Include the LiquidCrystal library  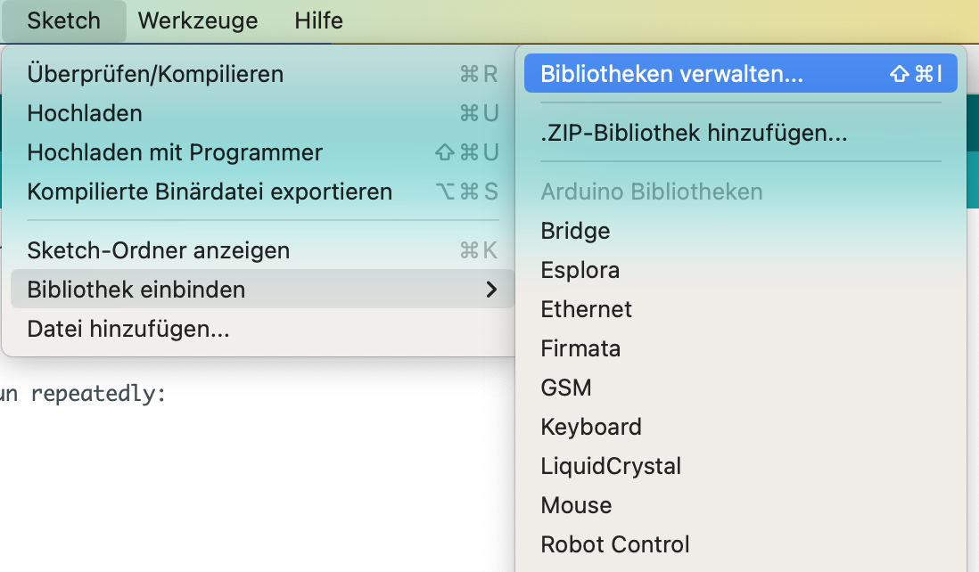pos(611,466)
